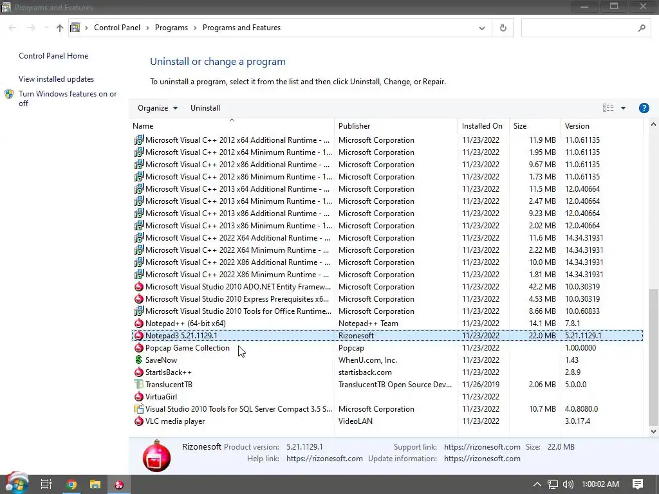Click the Uninstall button
Screen dimensions: 659x494
tap(205, 108)
